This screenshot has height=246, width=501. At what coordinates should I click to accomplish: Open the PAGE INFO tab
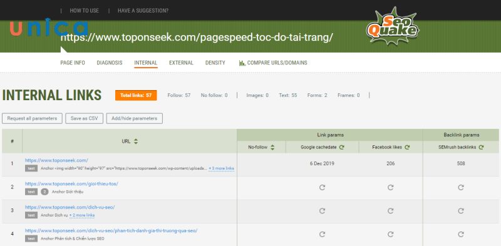pos(73,63)
